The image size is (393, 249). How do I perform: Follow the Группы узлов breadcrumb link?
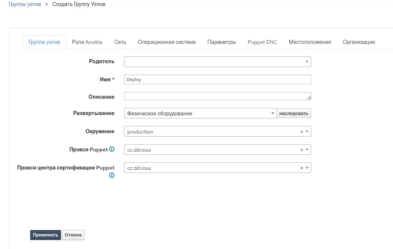[25, 4]
